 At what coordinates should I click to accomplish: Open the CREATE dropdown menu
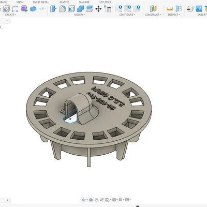pos(10,15)
